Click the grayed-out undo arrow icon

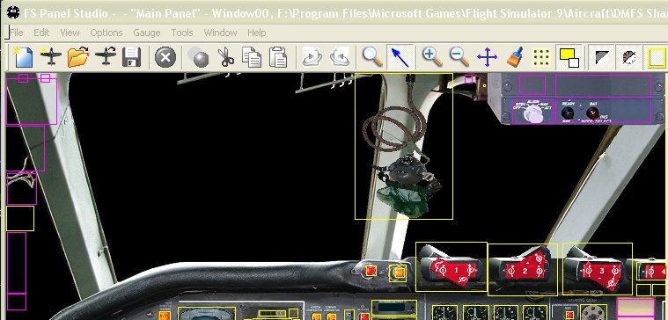point(312,57)
